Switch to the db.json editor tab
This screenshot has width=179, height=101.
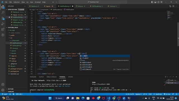coord(81,6)
